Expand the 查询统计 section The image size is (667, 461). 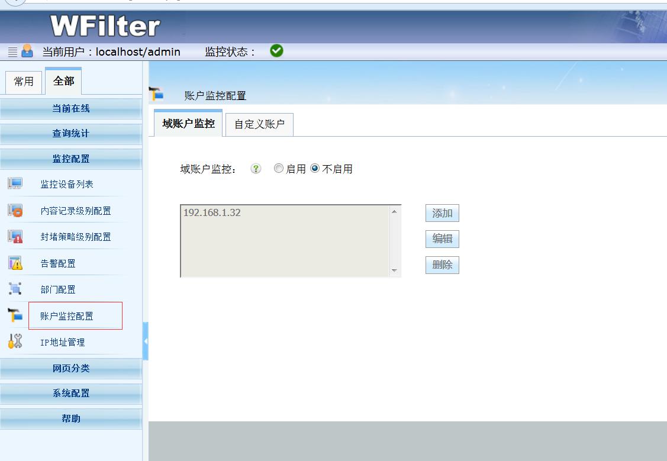[71, 134]
